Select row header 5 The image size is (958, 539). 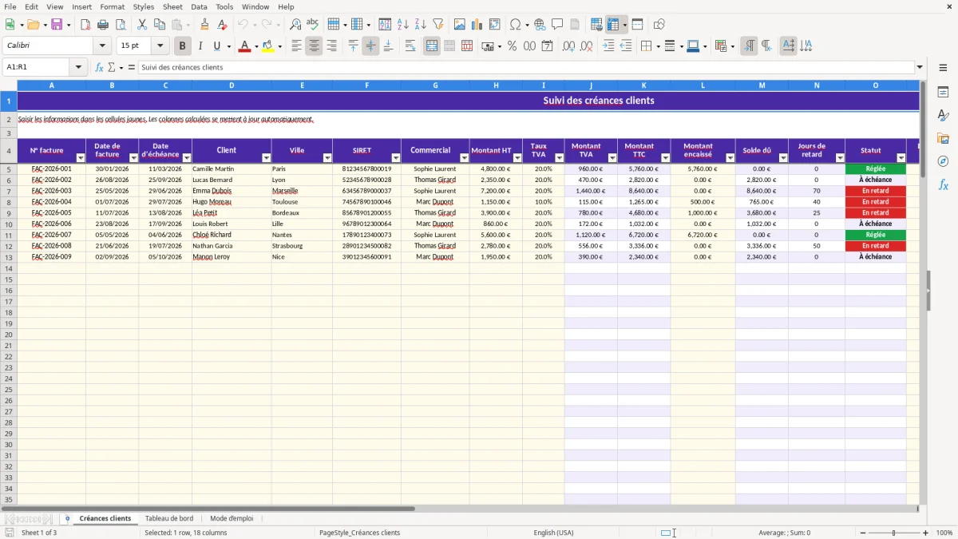tap(9, 168)
